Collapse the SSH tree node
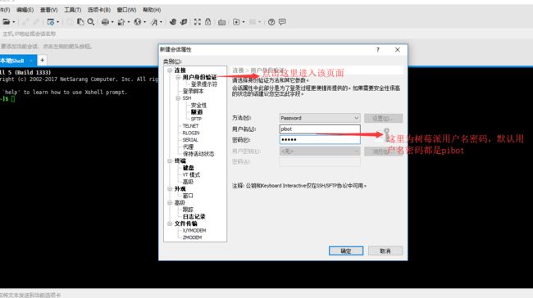 178,98
